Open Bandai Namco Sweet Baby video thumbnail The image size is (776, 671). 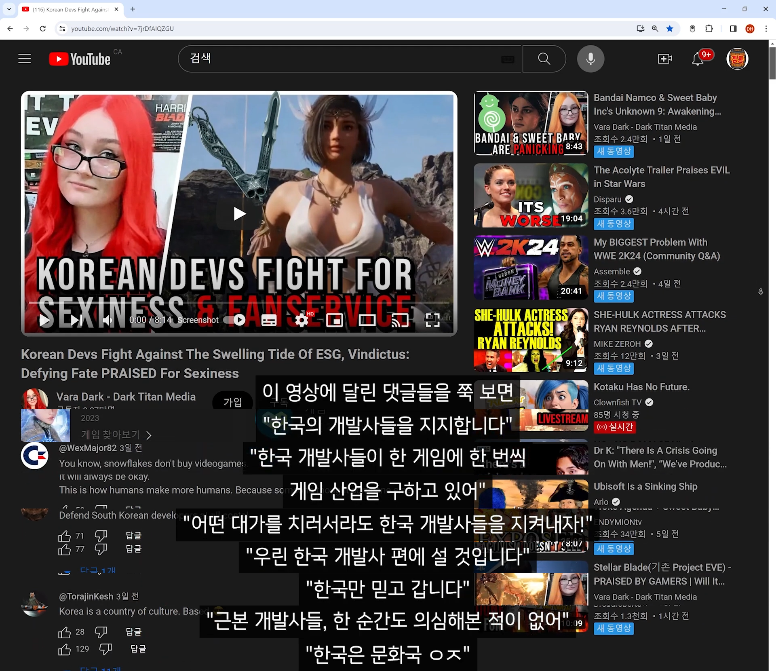point(531,123)
